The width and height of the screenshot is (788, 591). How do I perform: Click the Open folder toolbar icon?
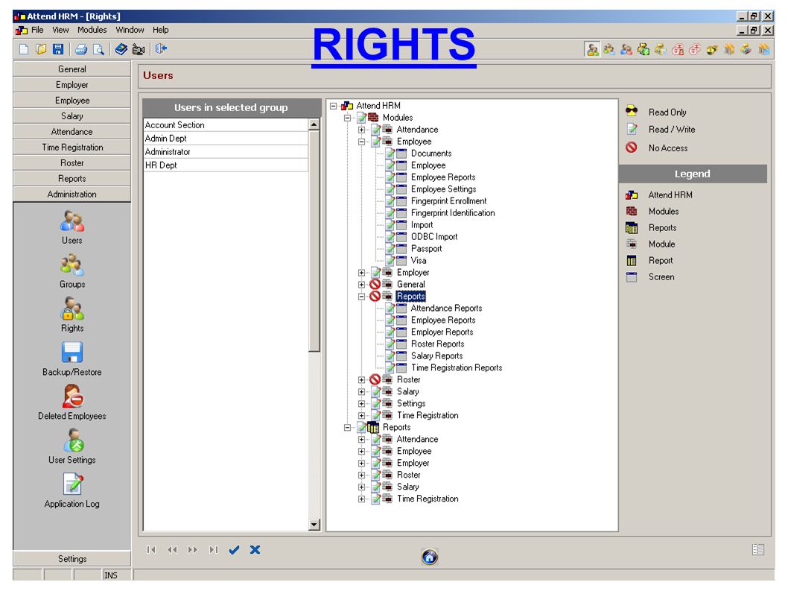[41, 49]
